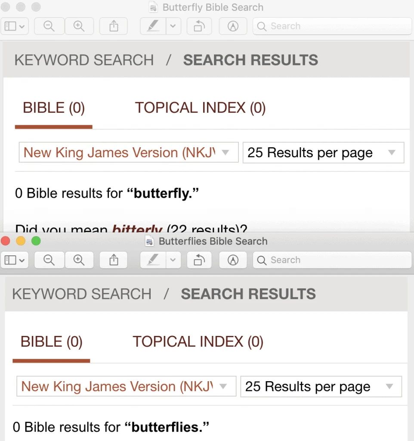
Task: Rotate page in Butterfly Bible Search window
Action: pyautogui.click(x=199, y=26)
